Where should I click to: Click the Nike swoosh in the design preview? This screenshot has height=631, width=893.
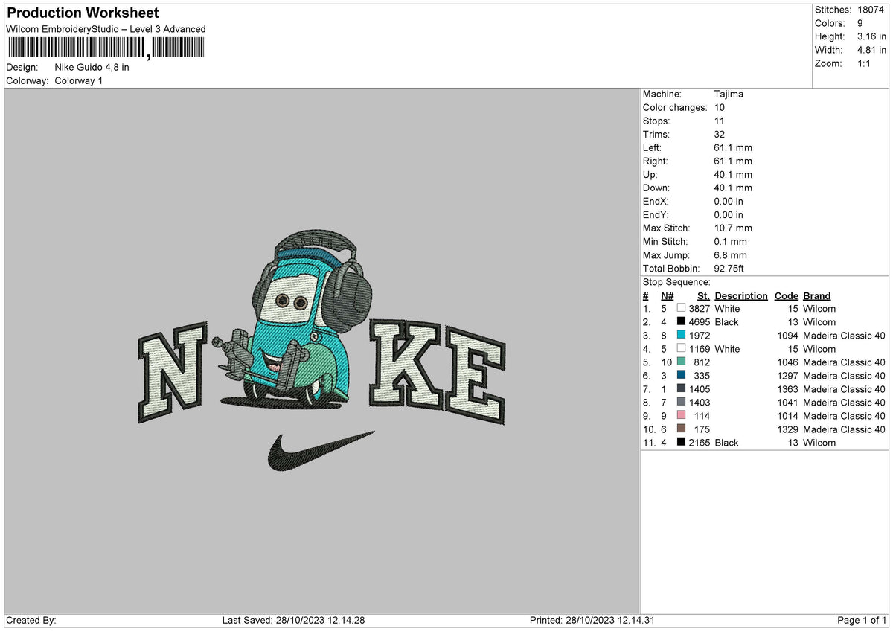[x=320, y=450]
